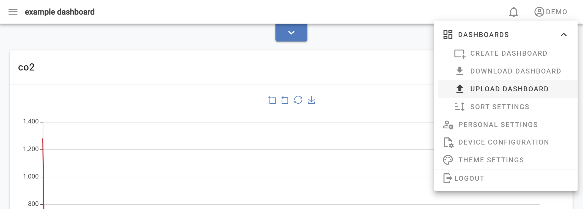This screenshot has height=209, width=583.
Task: Refresh the co2 chart using the restore icon
Action: (298, 100)
